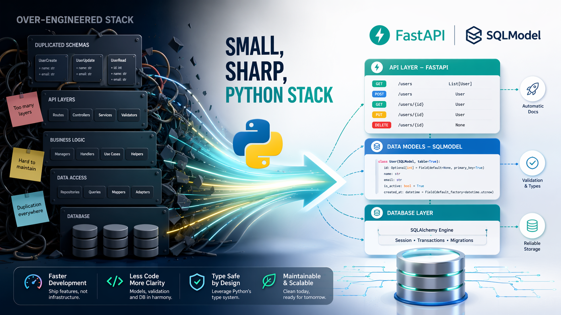Select the Services chip
The width and height of the screenshot is (561, 315).
[105, 115]
